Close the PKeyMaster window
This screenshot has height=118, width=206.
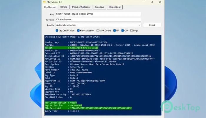pyautogui.click(x=160, y=2)
